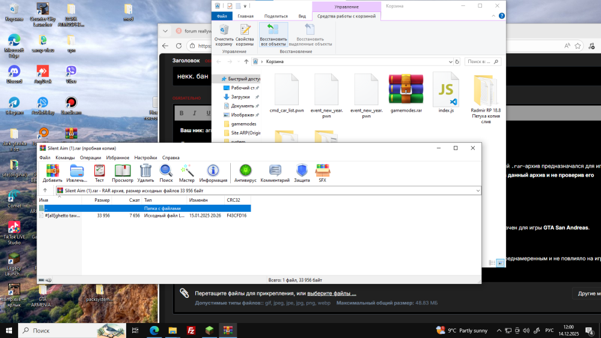Select the #[all]ghetto file row in WinRAR
Viewport: 601px width, 338px height.
144,216
